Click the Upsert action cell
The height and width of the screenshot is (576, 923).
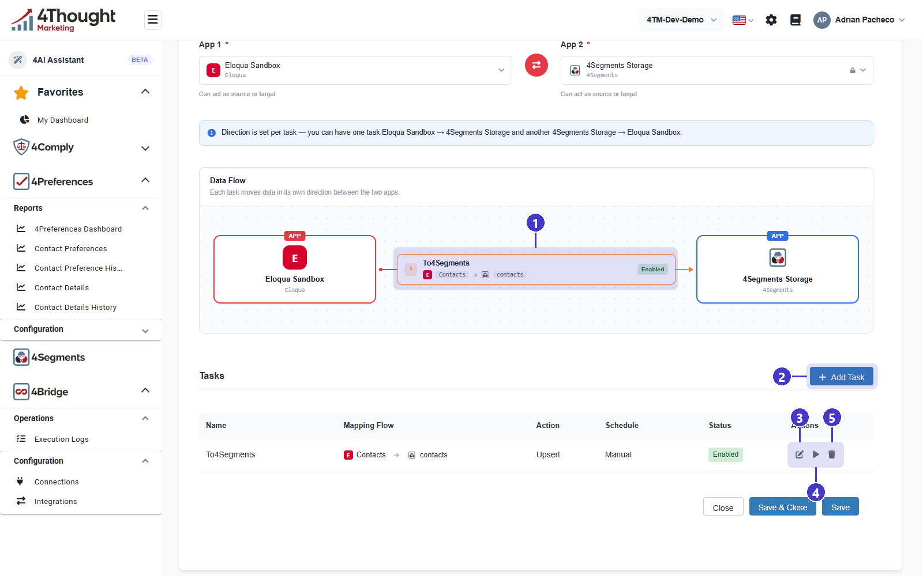(x=548, y=454)
